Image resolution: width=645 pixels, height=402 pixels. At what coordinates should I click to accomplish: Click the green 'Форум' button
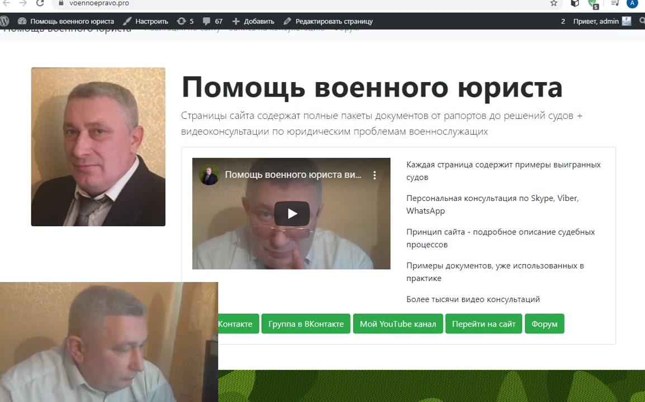coord(544,324)
